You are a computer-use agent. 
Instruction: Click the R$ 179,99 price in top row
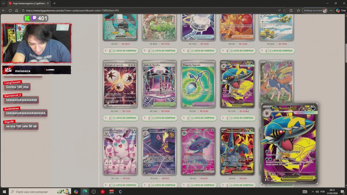(x=165, y=44)
